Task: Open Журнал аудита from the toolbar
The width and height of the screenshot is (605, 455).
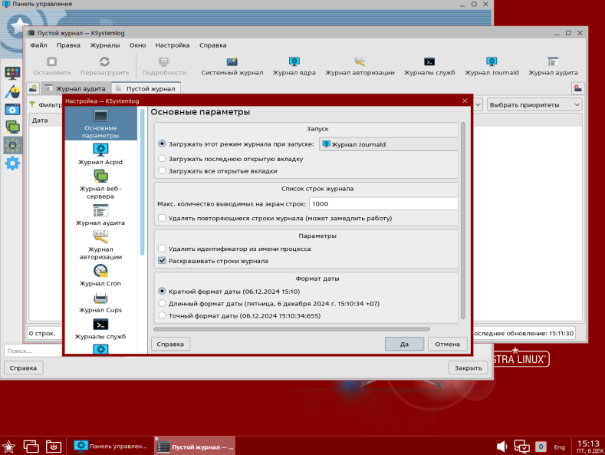Action: [553, 66]
